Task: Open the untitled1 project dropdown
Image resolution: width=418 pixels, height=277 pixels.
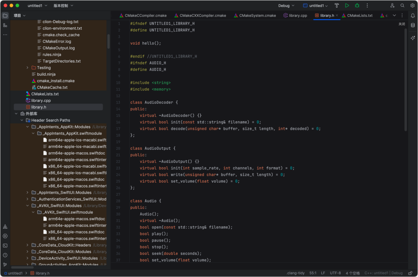Action: (37, 6)
